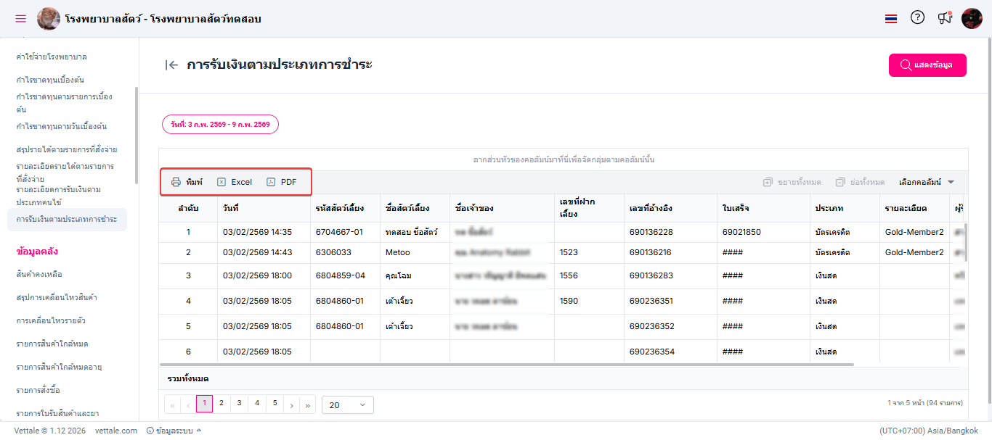Open รายการสั่งซื้อ in sidebar
This screenshot has width=992, height=440.
point(38,390)
